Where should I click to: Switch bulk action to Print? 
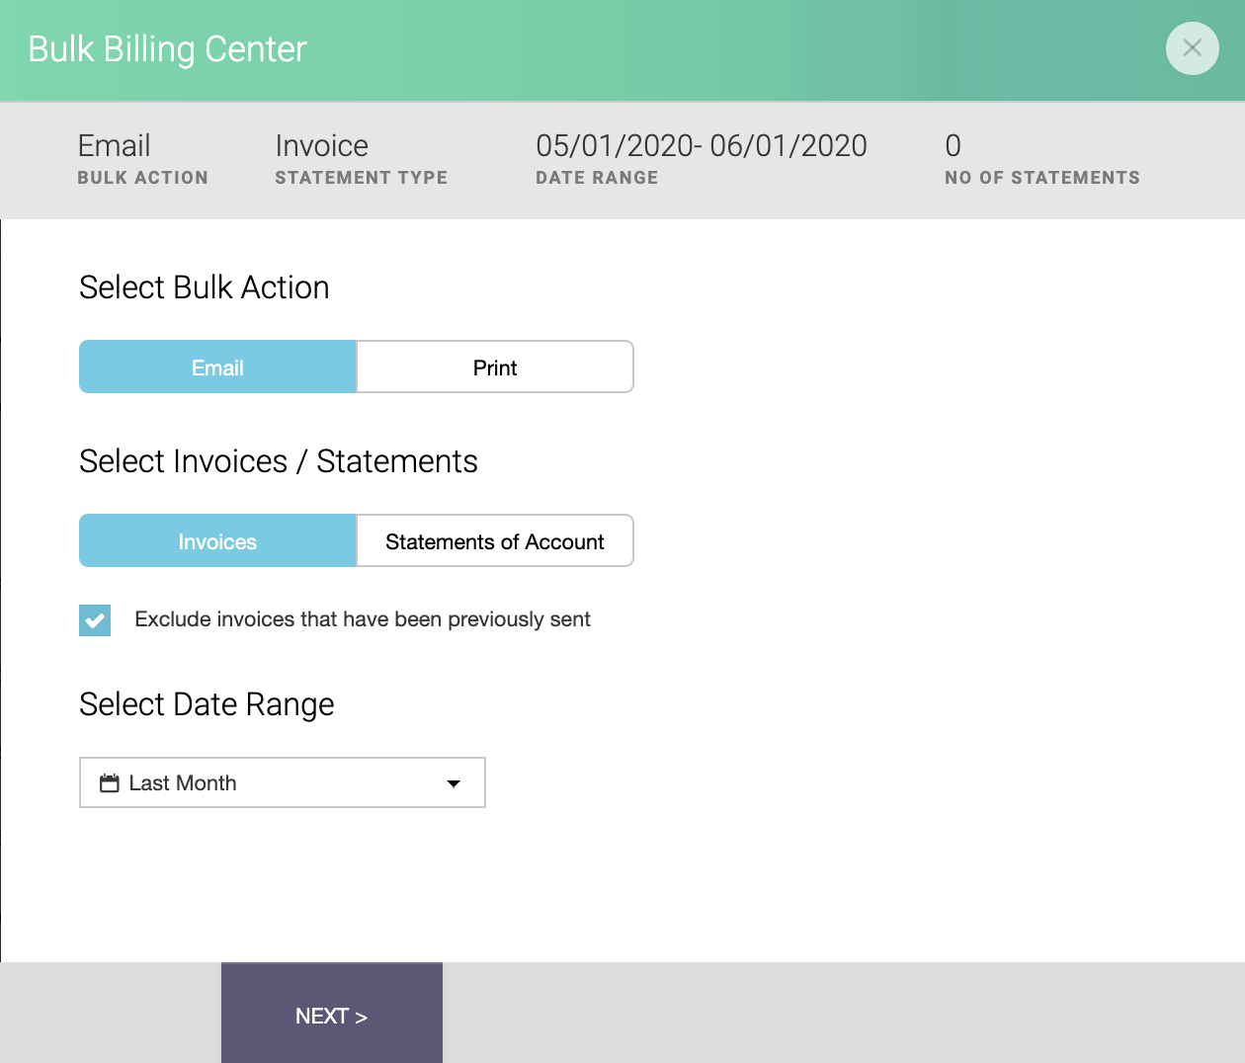(494, 367)
